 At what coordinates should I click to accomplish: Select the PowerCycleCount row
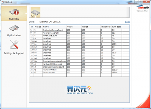pyautogui.click(x=80, y=36)
